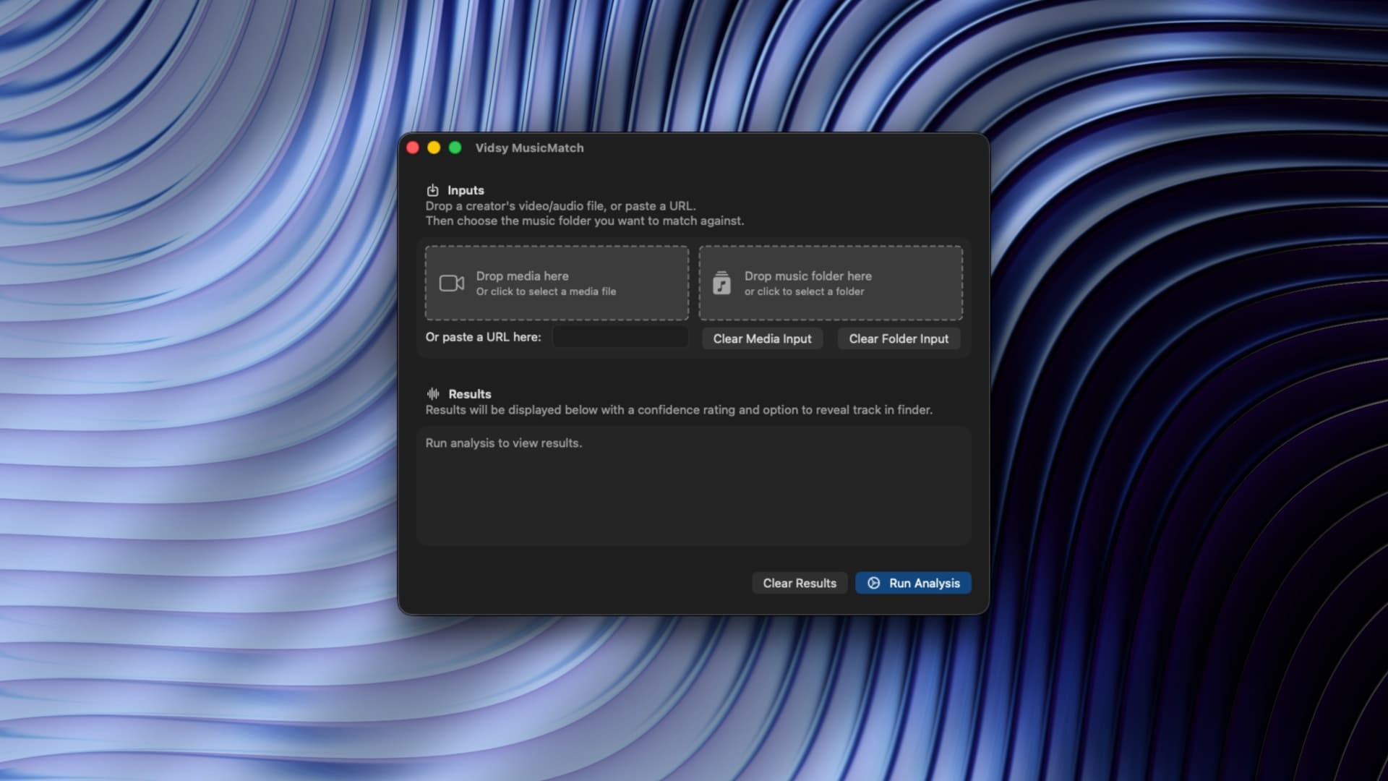This screenshot has width=1388, height=781.
Task: Click the play icon inside Run Analysis button
Action: (x=873, y=583)
